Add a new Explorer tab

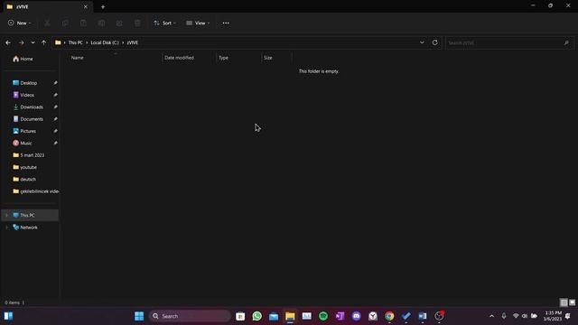[x=103, y=6]
